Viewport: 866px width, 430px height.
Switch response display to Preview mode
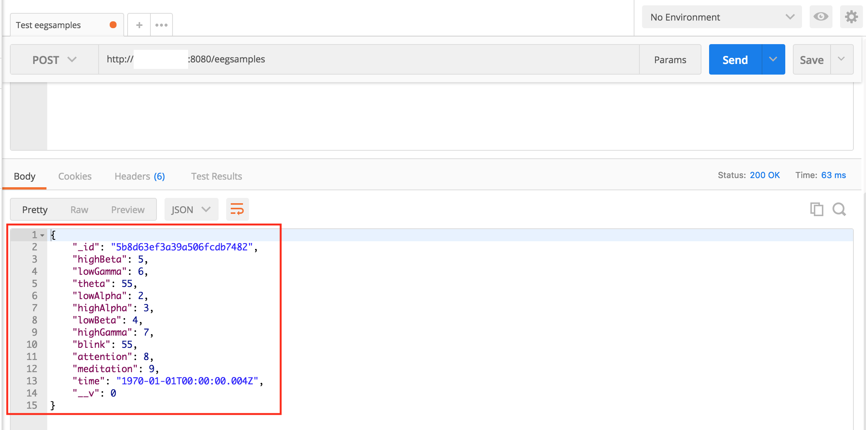(128, 209)
